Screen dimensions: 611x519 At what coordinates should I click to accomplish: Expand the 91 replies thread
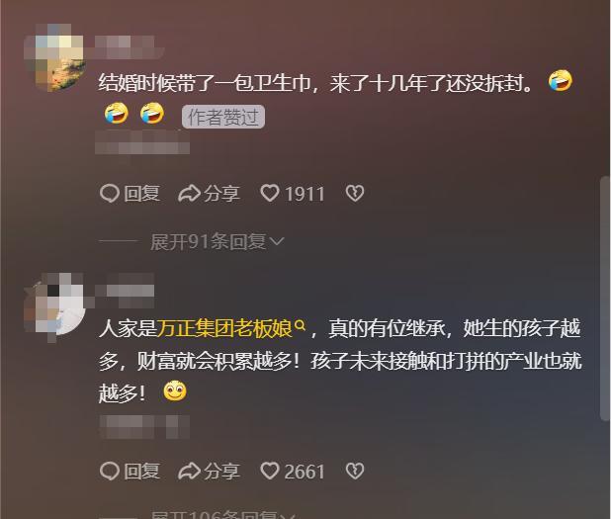click(218, 242)
